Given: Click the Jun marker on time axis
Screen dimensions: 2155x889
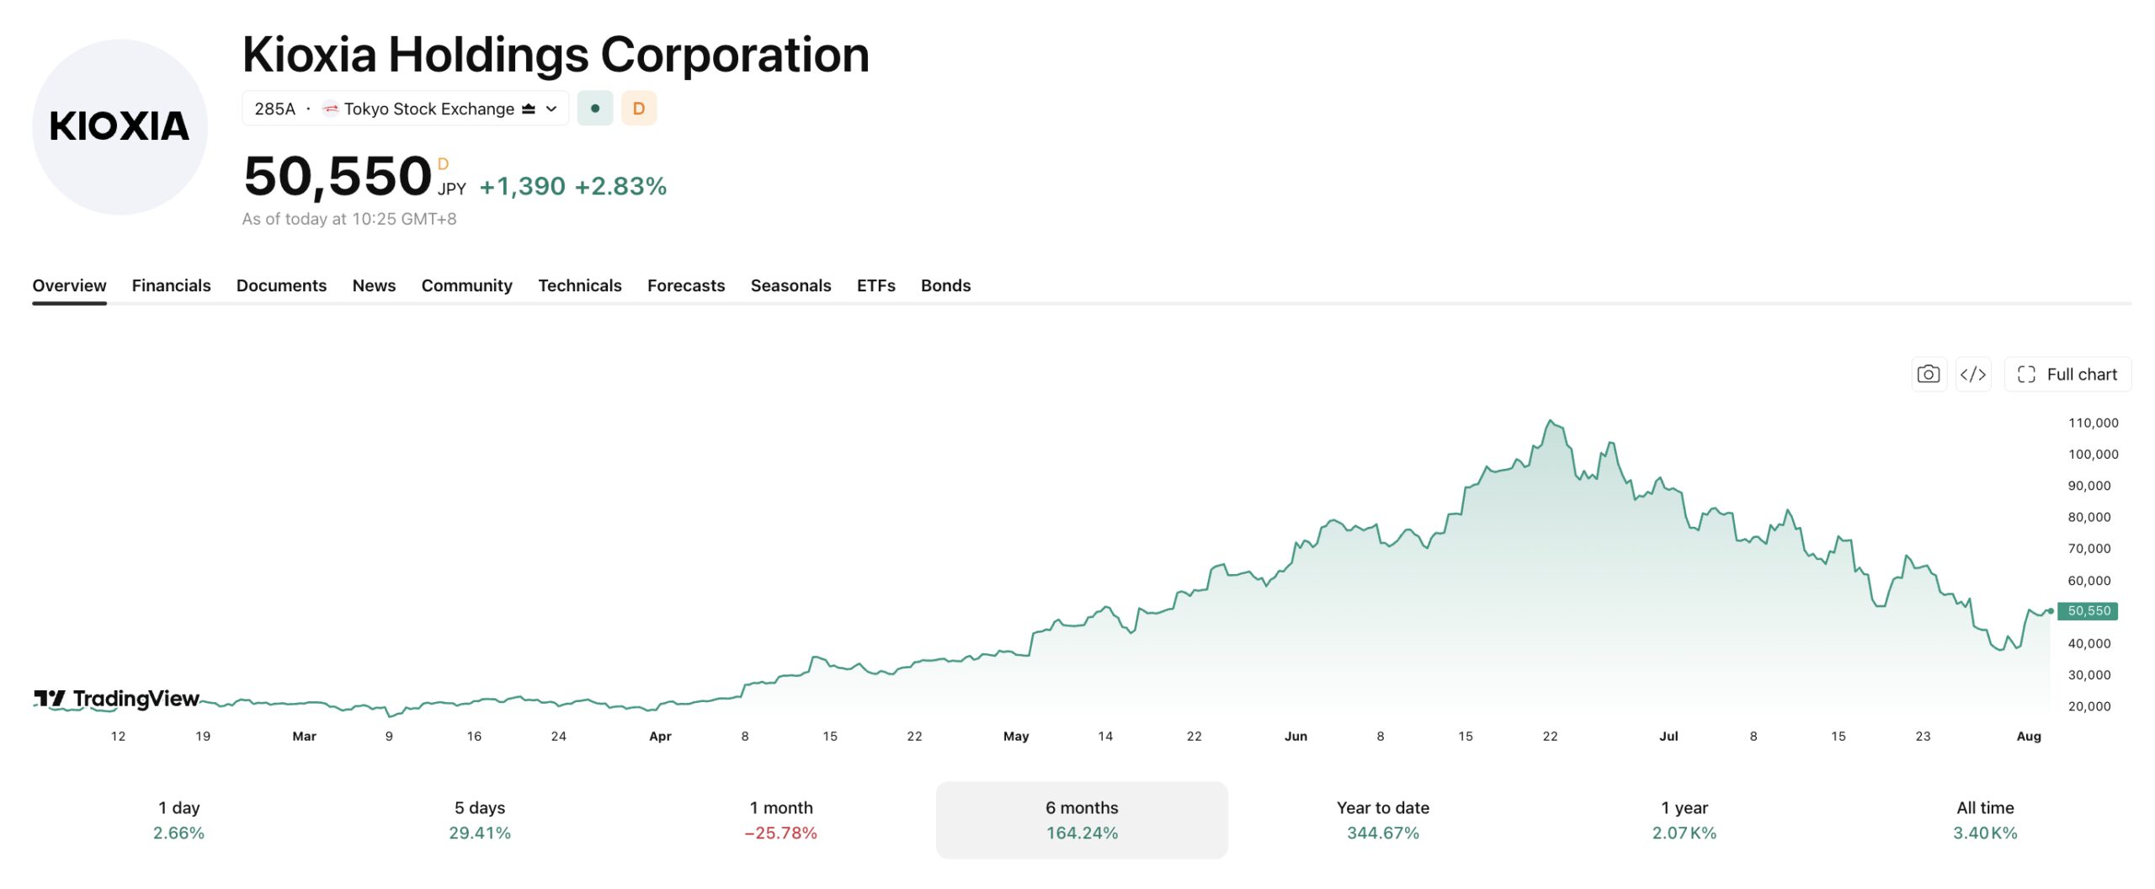Looking at the screenshot, I should [1296, 737].
